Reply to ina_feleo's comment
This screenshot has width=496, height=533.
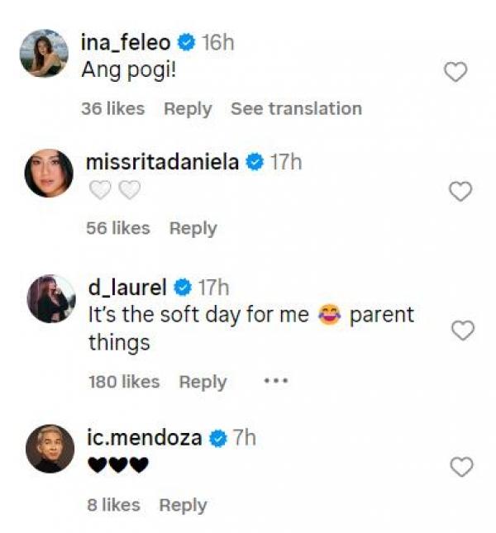(x=188, y=109)
